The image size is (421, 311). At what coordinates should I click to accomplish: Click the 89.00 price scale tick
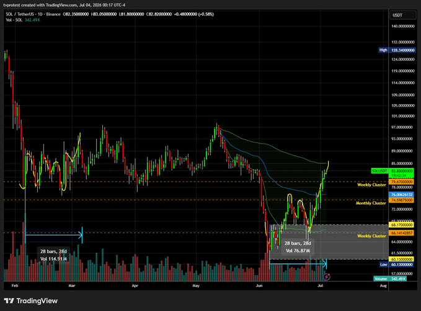pyautogui.click(x=403, y=151)
